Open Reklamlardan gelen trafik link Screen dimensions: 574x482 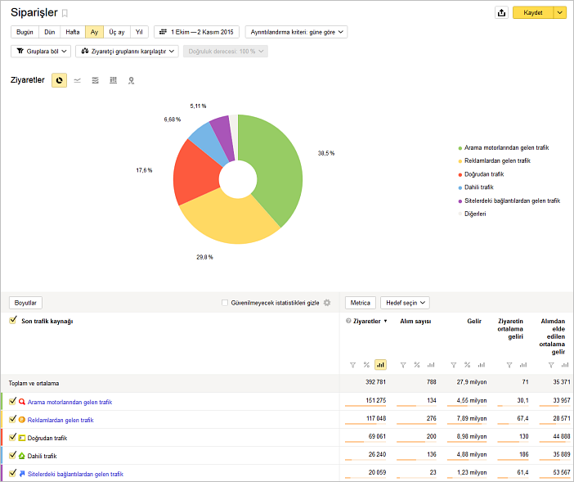click(x=61, y=420)
